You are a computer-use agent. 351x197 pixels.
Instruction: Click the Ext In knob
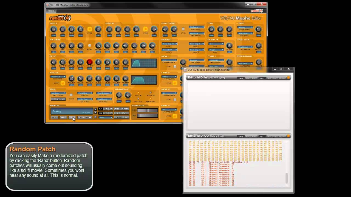pos(229,29)
